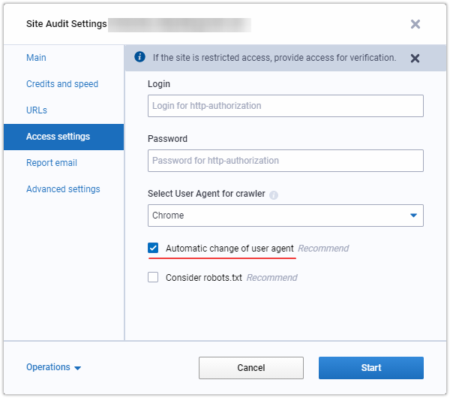Viewport: 450px width, 398px height.
Task: Uncheck Automatic change of user agent
Action: pos(153,248)
